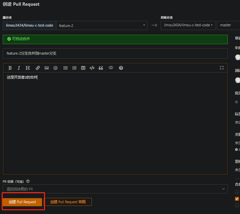The image size is (240, 214).
Task: Open the emoji picker icon
Action: pyautogui.click(x=55, y=68)
